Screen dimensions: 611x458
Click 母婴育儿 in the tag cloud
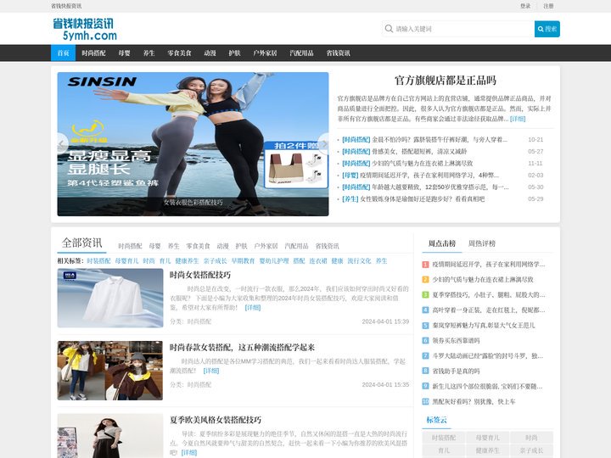pos(487,438)
